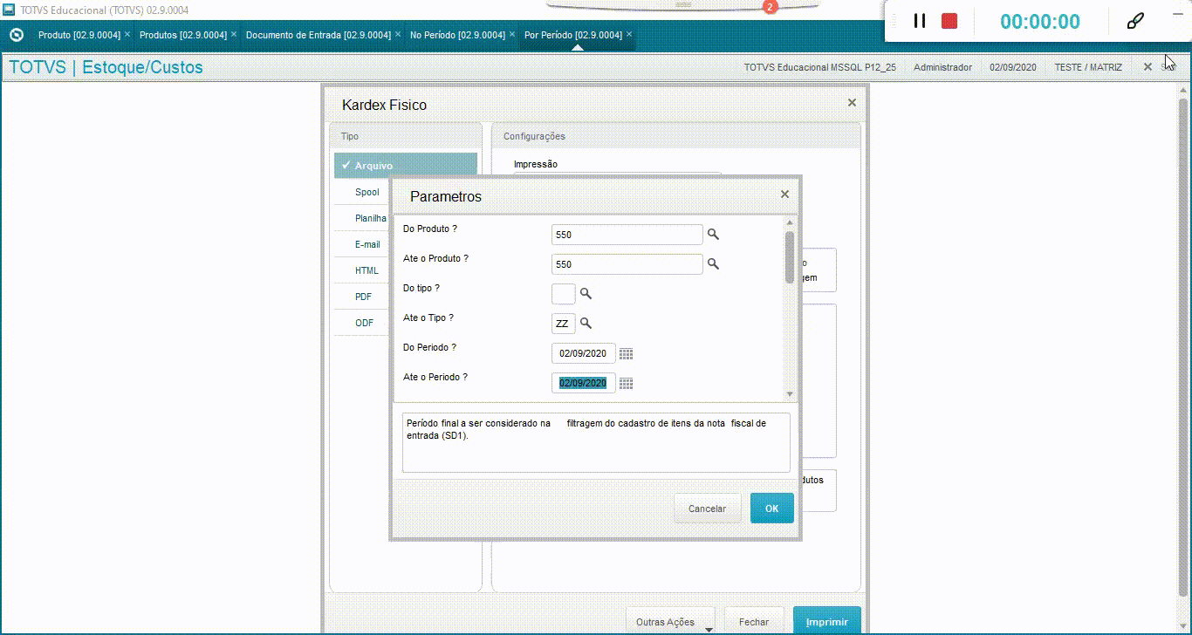Open lookup for Do tipo field
This screenshot has height=635, width=1192.
(x=586, y=294)
